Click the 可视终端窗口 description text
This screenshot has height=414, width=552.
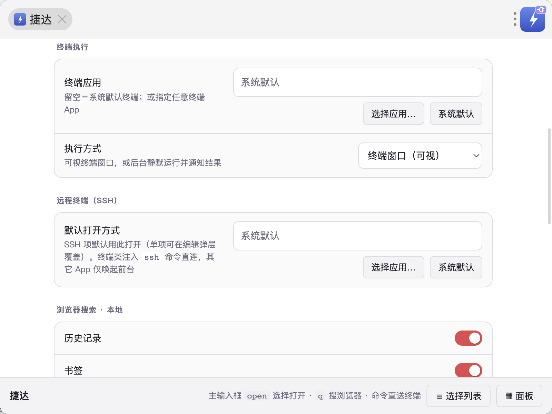[x=143, y=163]
